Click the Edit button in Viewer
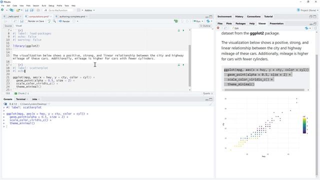320x180 pixels. pos(235,28)
